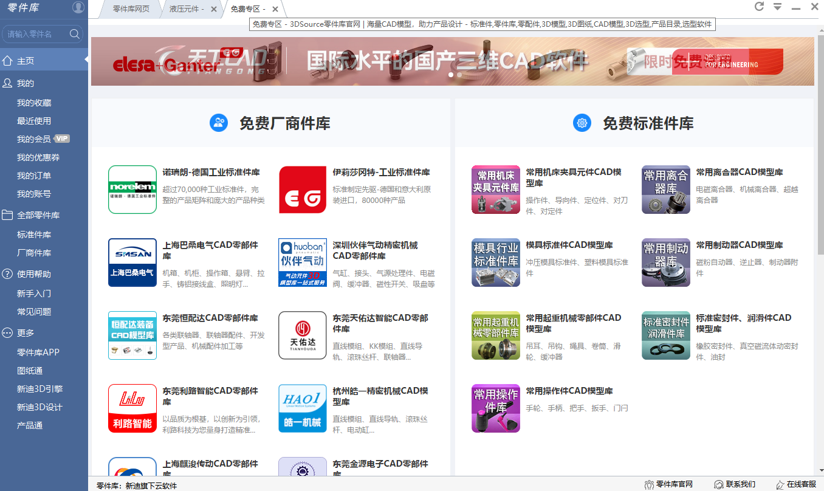This screenshot has width=824, height=491.
Task: Open the 模具行业标准件库 thumbnail
Action: click(x=496, y=263)
